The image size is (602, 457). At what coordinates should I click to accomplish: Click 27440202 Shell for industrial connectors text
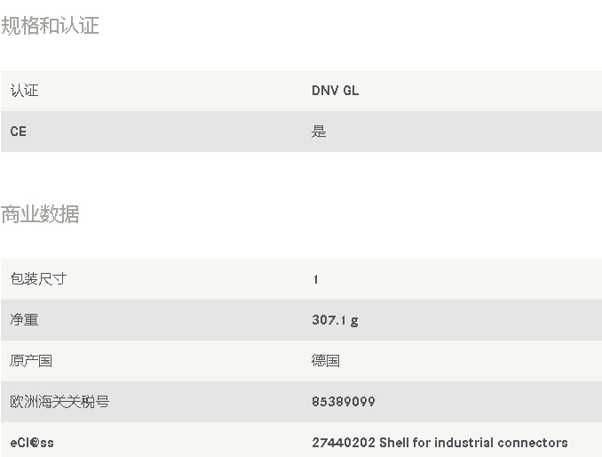[x=440, y=443]
